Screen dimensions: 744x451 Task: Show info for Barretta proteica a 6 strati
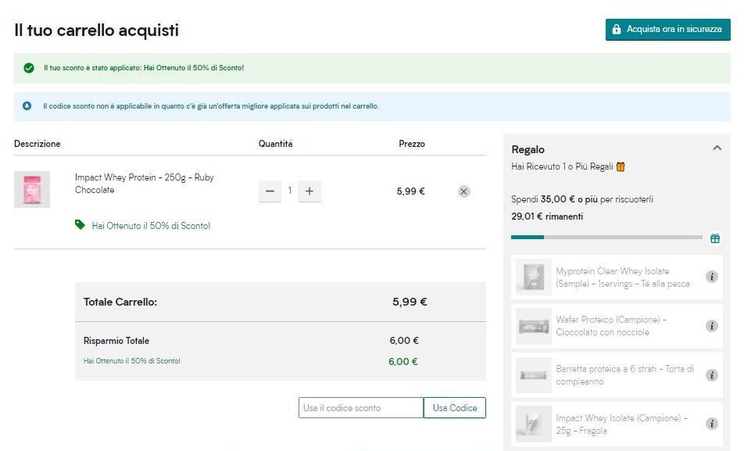pyautogui.click(x=711, y=375)
